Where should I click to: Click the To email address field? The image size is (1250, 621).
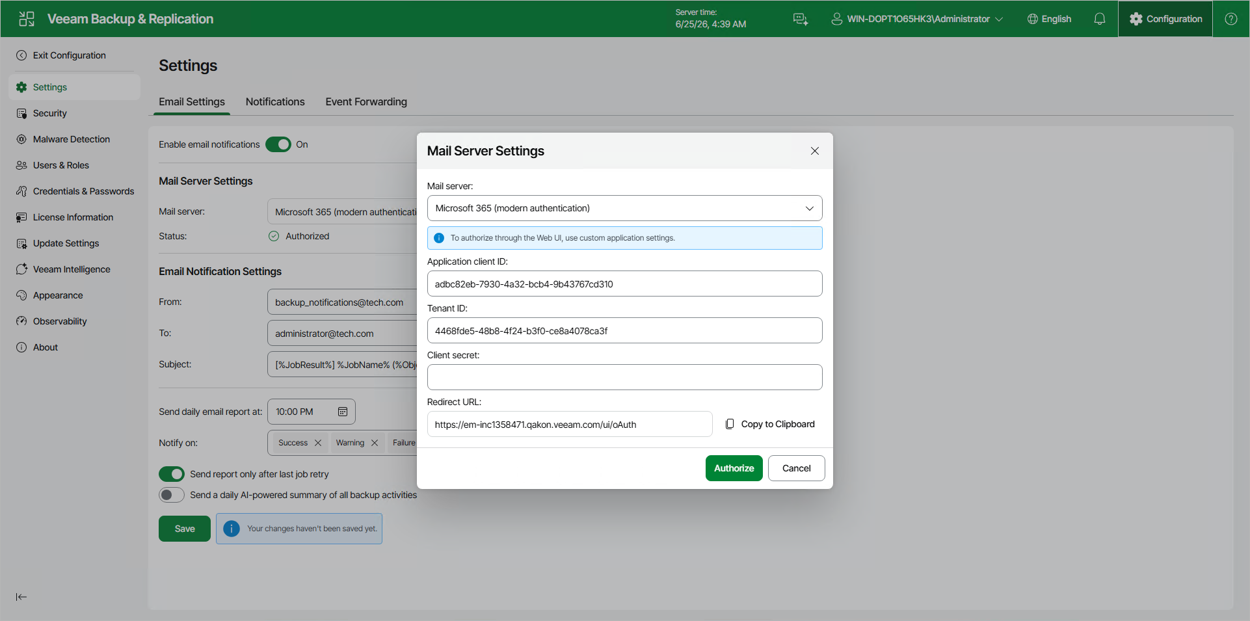pos(342,333)
